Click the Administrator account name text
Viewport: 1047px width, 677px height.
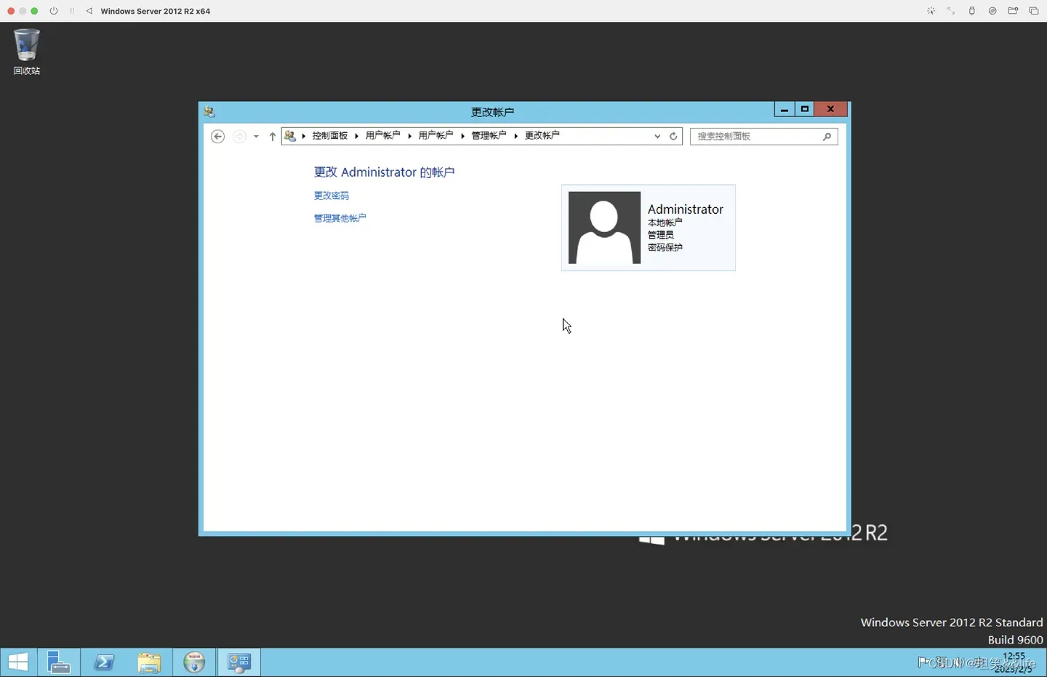click(x=686, y=209)
